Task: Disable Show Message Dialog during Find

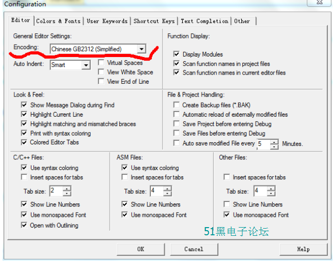Action: click(x=24, y=105)
